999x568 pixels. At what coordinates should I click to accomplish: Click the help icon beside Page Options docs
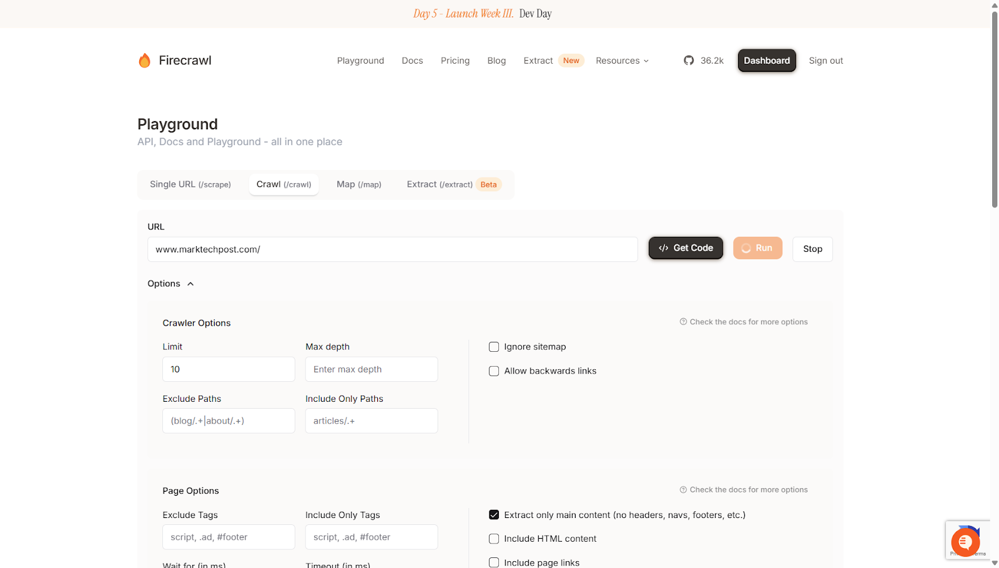[683, 490]
